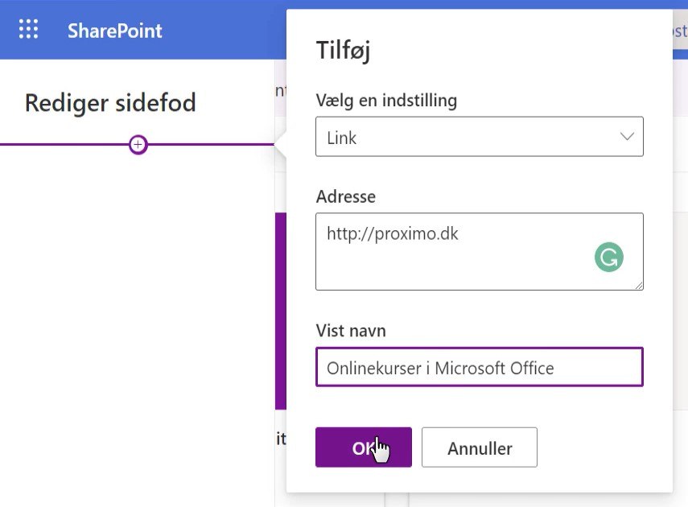Click the purple vertical bar beside the dialog

tap(280, 311)
